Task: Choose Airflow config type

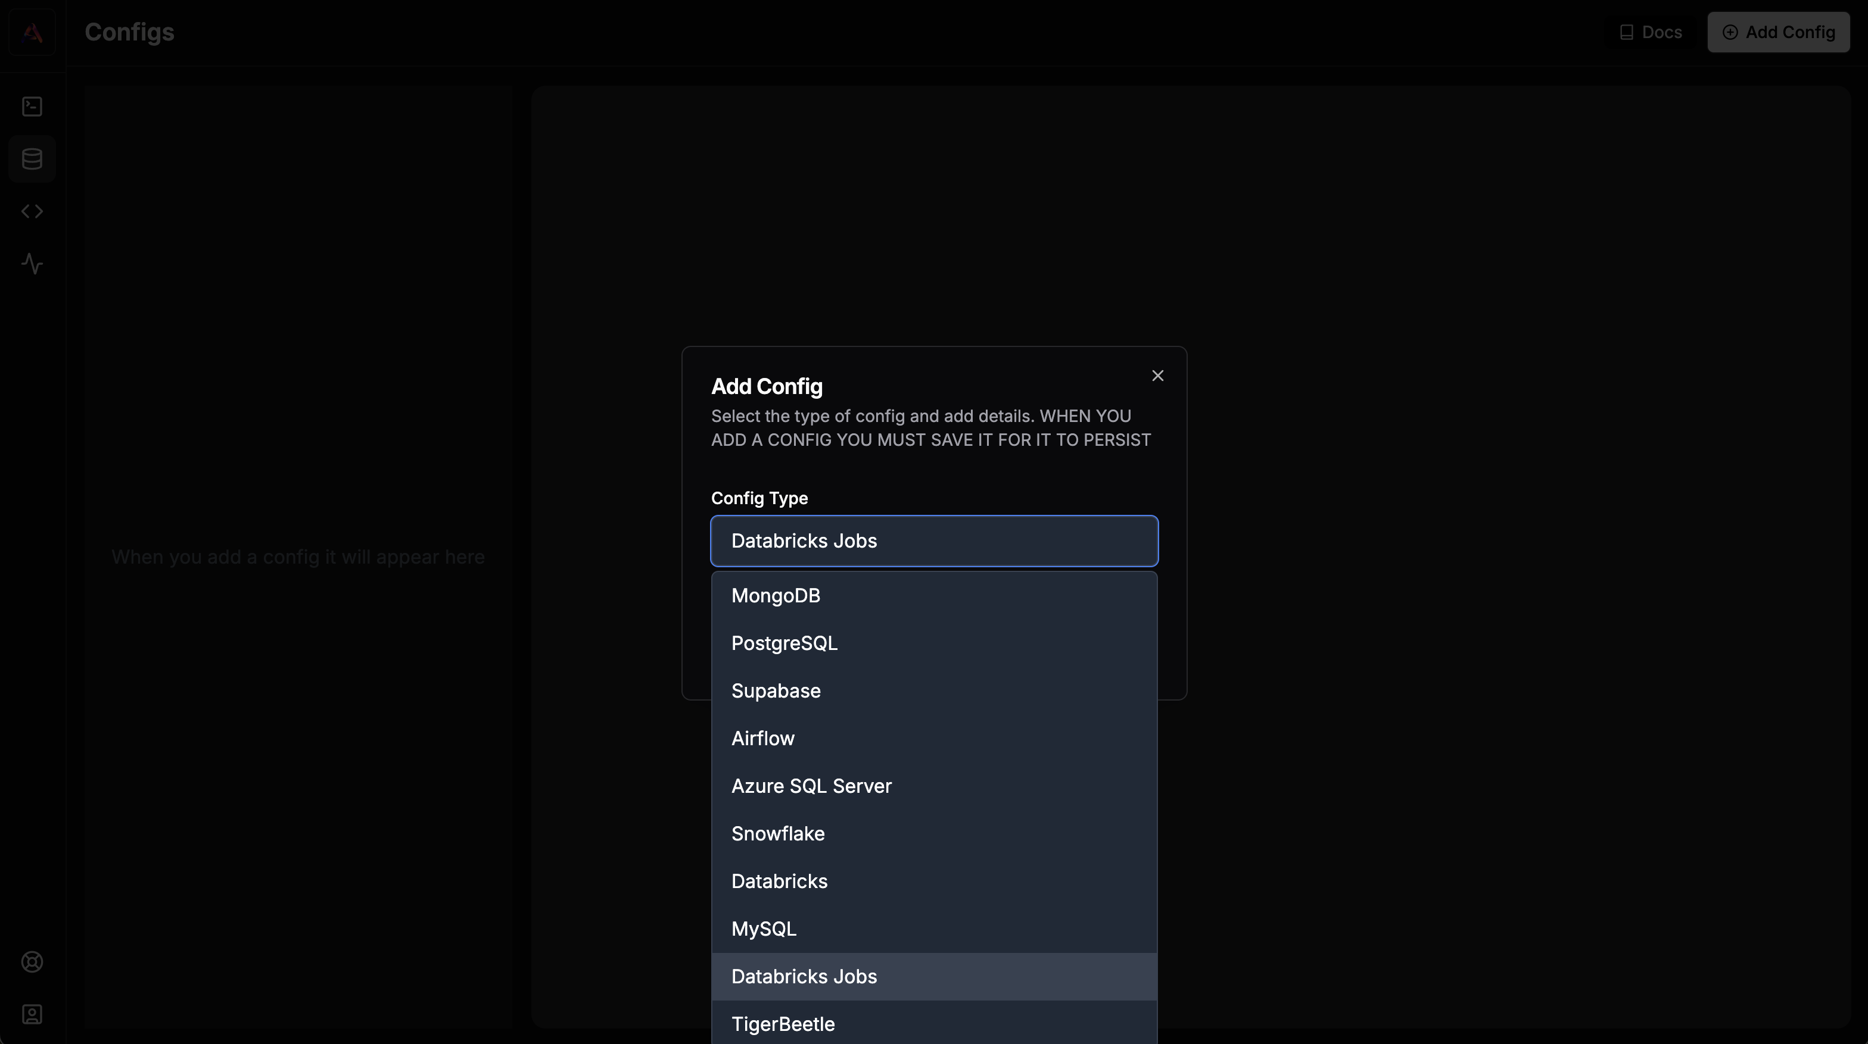Action: click(x=934, y=738)
